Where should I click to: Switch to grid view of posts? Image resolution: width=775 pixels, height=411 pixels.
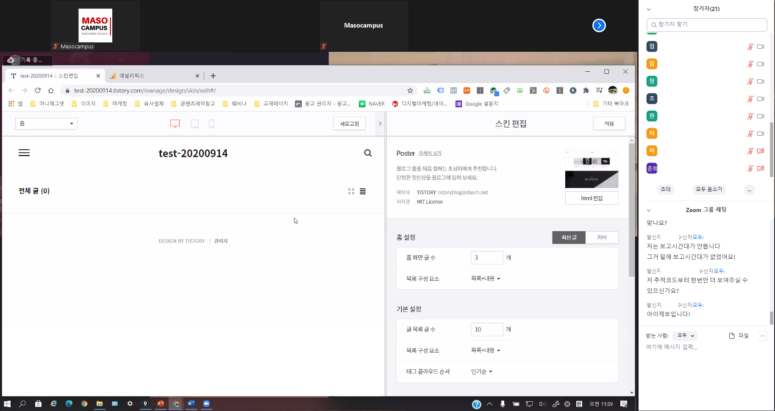click(351, 191)
